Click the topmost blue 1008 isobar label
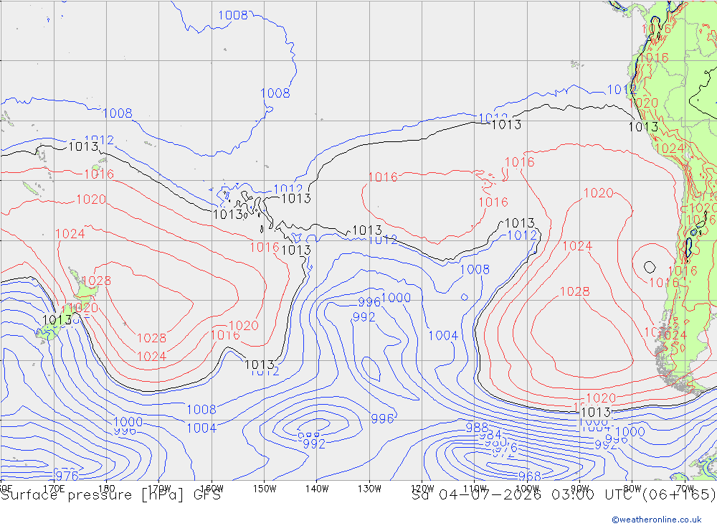Screen dimensions: 717x526 click(233, 15)
